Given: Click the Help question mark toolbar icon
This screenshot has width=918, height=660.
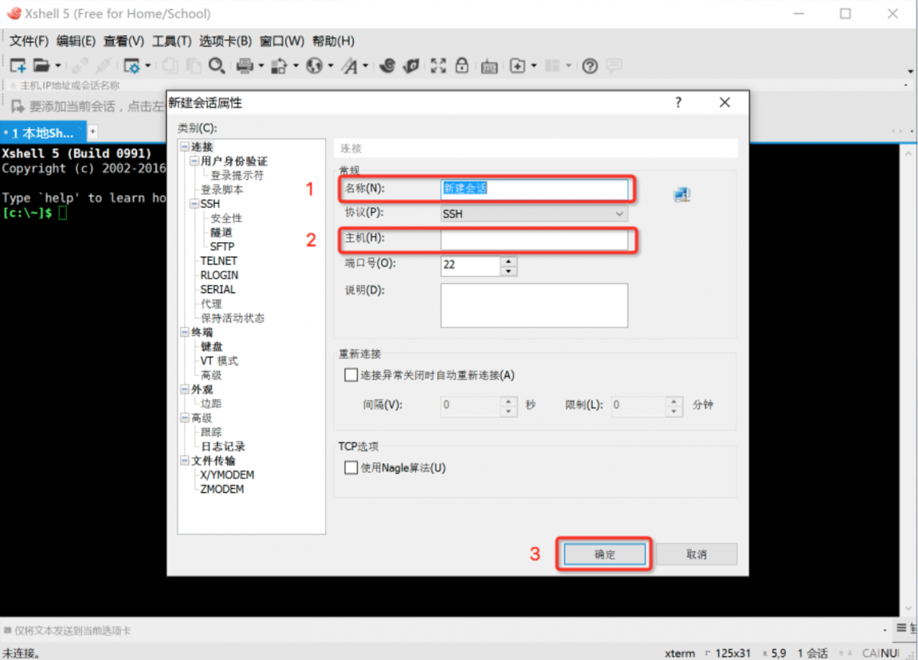Looking at the screenshot, I should (590, 66).
